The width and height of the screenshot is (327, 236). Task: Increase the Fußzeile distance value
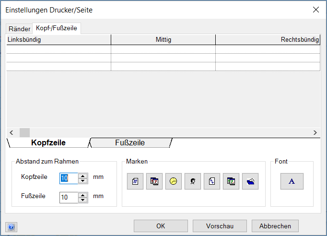pos(83,194)
